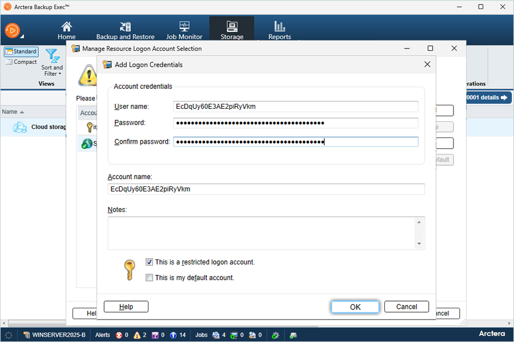Check the 'This is my default account' box

(149, 278)
